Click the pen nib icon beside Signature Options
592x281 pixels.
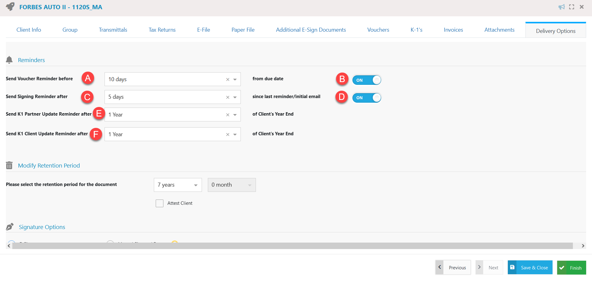[x=10, y=227]
